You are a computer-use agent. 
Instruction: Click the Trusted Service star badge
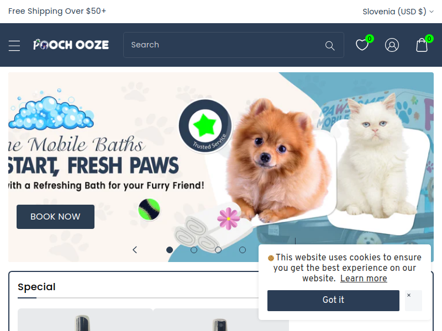click(205, 126)
